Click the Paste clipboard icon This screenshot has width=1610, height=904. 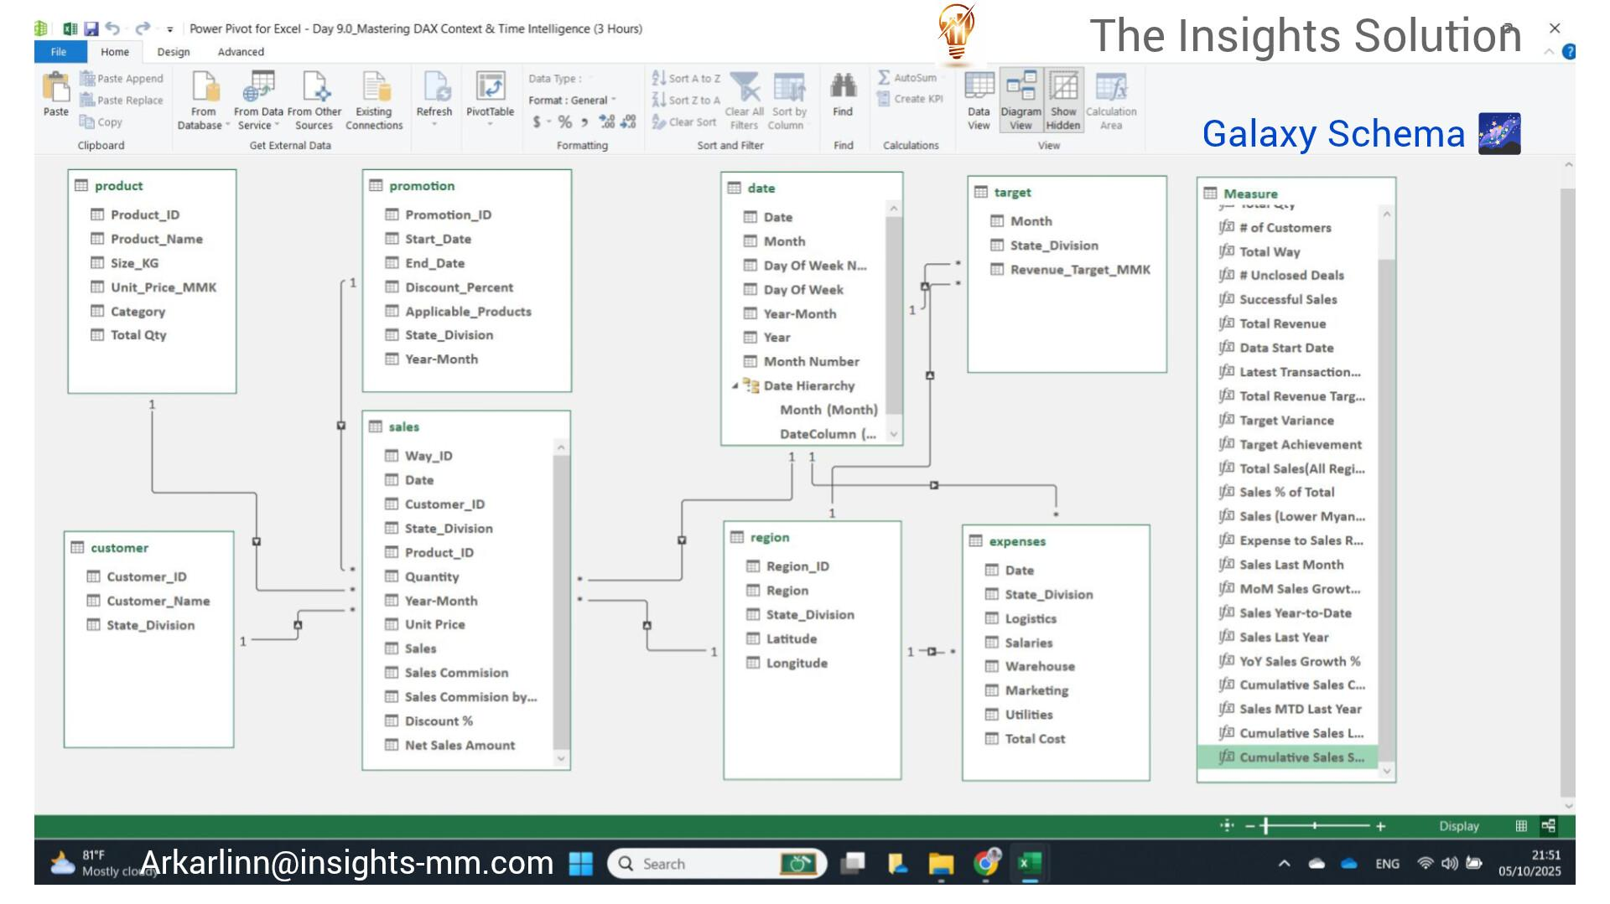(56, 86)
